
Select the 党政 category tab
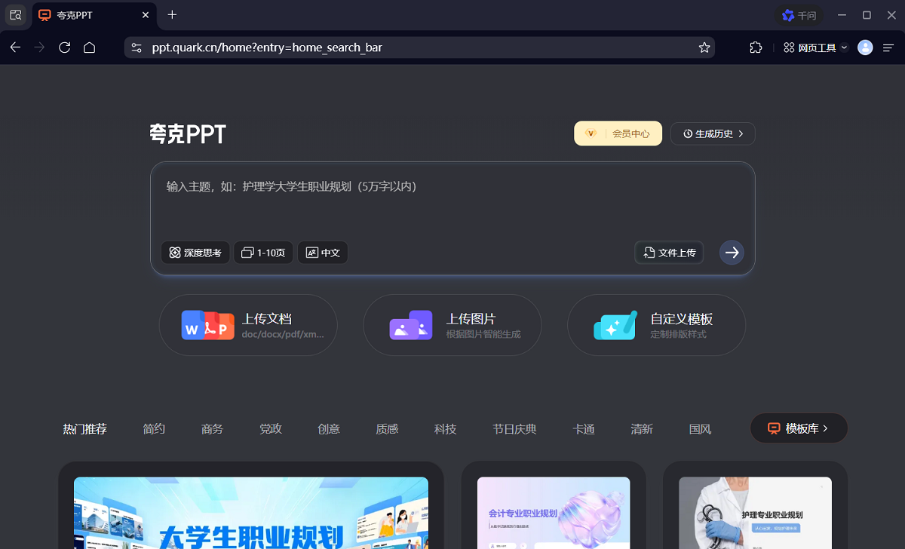click(x=271, y=429)
